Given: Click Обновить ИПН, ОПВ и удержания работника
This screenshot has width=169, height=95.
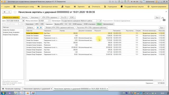Looking at the screenshot, I should tap(60, 27).
